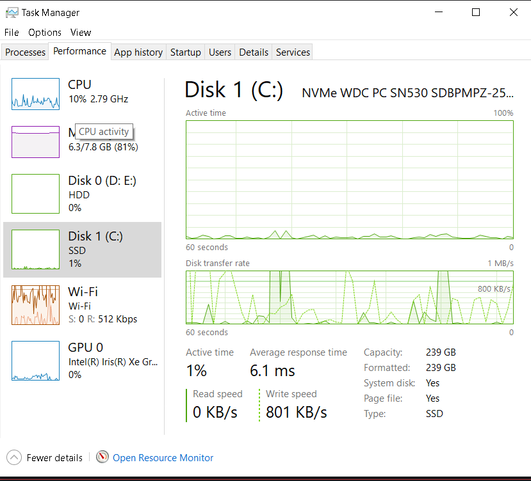
Task: Switch to the Processes tab
Action: coord(26,52)
